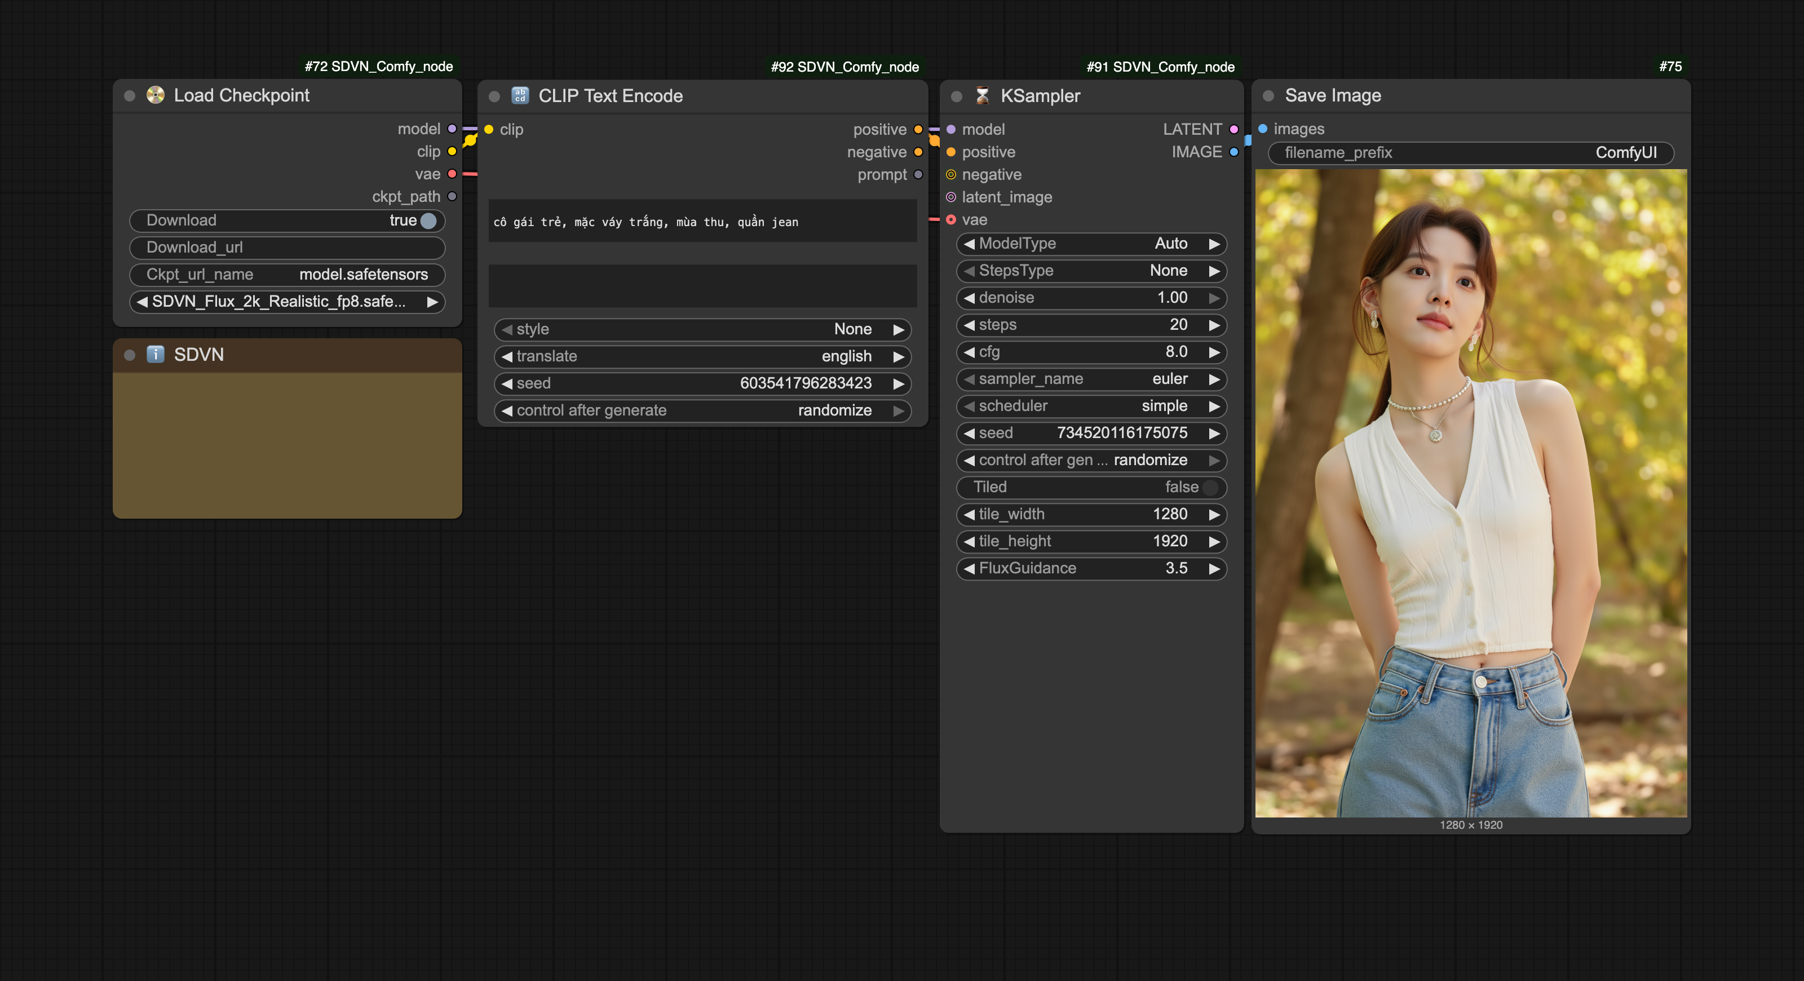The image size is (1804, 981).
Task: Click the #92 SDVN_Comfy_node badge
Action: tap(845, 67)
